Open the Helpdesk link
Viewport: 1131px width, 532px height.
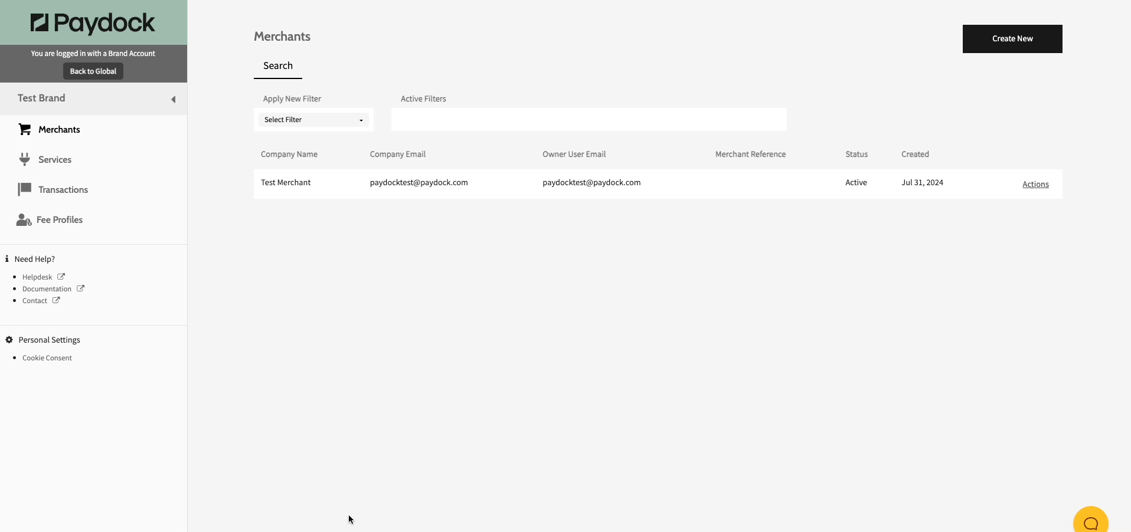(37, 277)
